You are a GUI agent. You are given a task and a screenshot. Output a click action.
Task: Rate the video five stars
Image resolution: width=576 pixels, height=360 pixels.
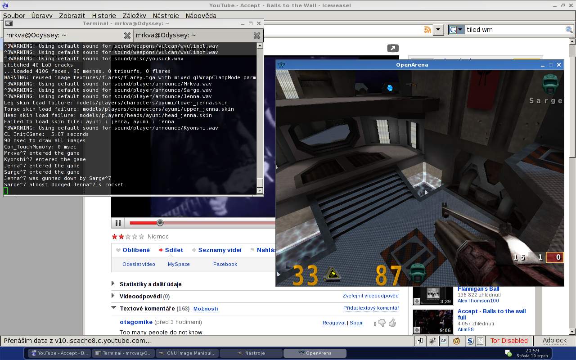tap(141, 237)
